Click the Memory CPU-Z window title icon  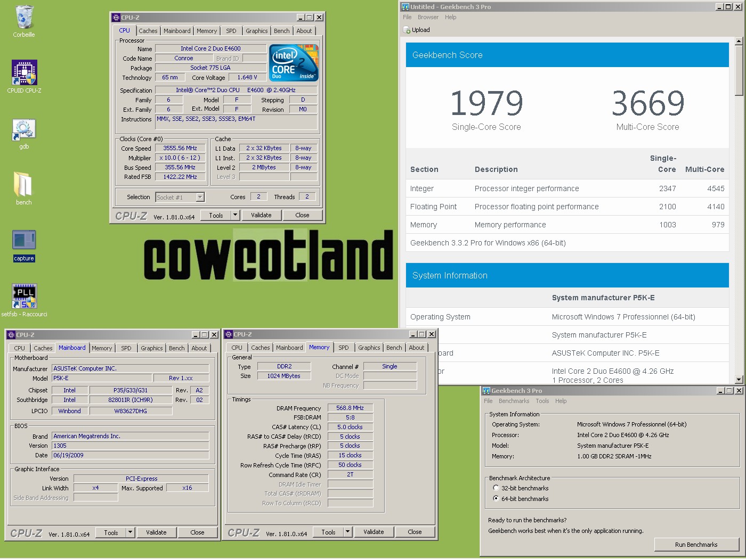tap(229, 334)
